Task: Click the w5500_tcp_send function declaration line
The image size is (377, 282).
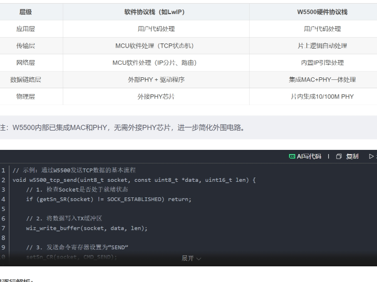Action: coord(134,180)
